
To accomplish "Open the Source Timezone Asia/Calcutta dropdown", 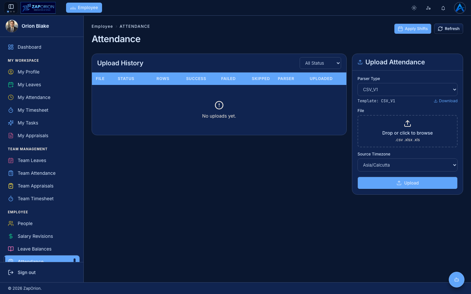I will pos(408,165).
